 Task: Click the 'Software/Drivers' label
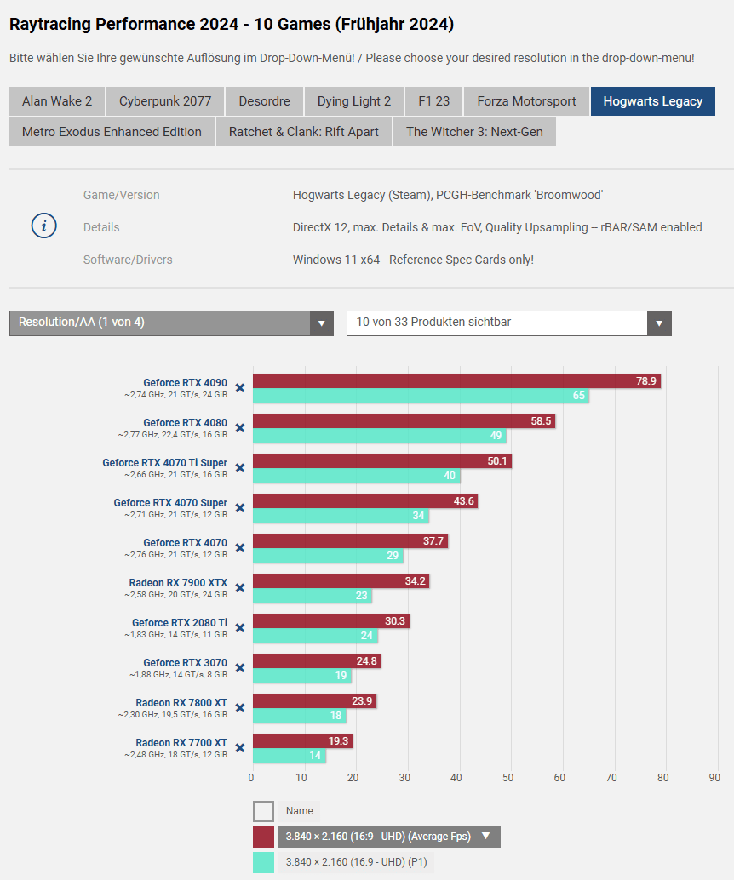click(128, 260)
